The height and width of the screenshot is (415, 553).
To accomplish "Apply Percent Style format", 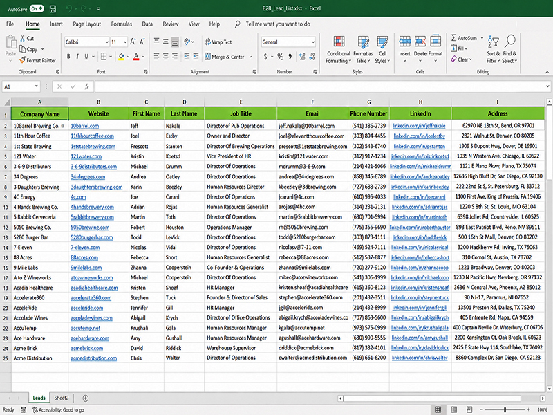I will pyautogui.click(x=280, y=57).
